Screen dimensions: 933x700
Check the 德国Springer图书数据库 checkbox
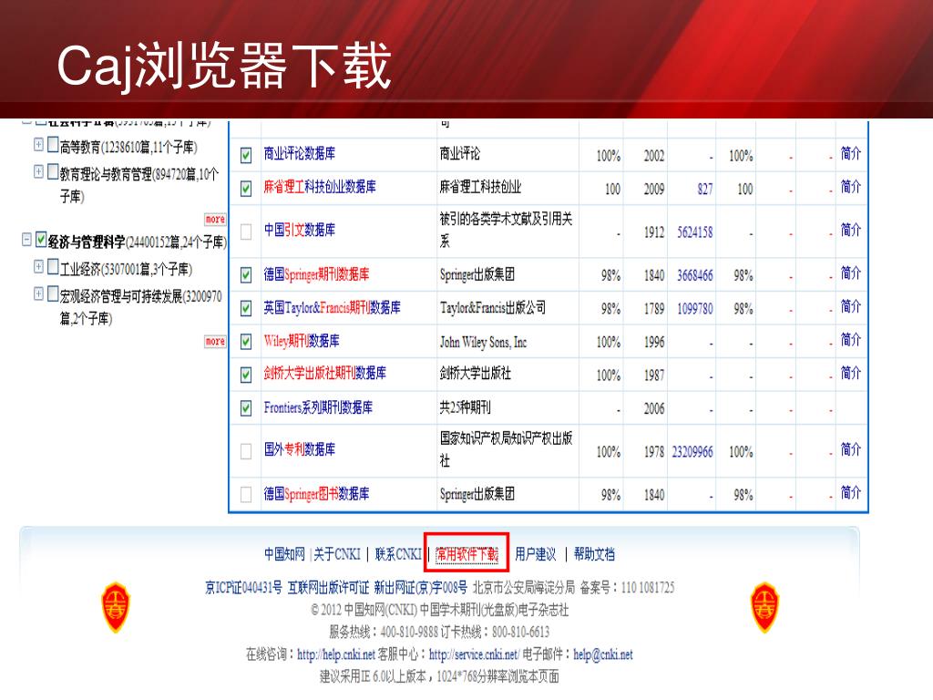(246, 494)
